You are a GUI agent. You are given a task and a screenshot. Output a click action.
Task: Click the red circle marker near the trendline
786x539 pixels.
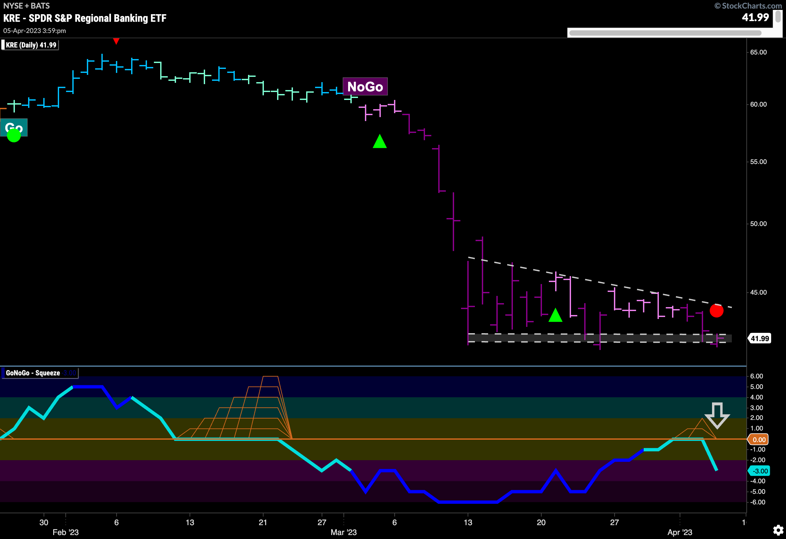(716, 310)
